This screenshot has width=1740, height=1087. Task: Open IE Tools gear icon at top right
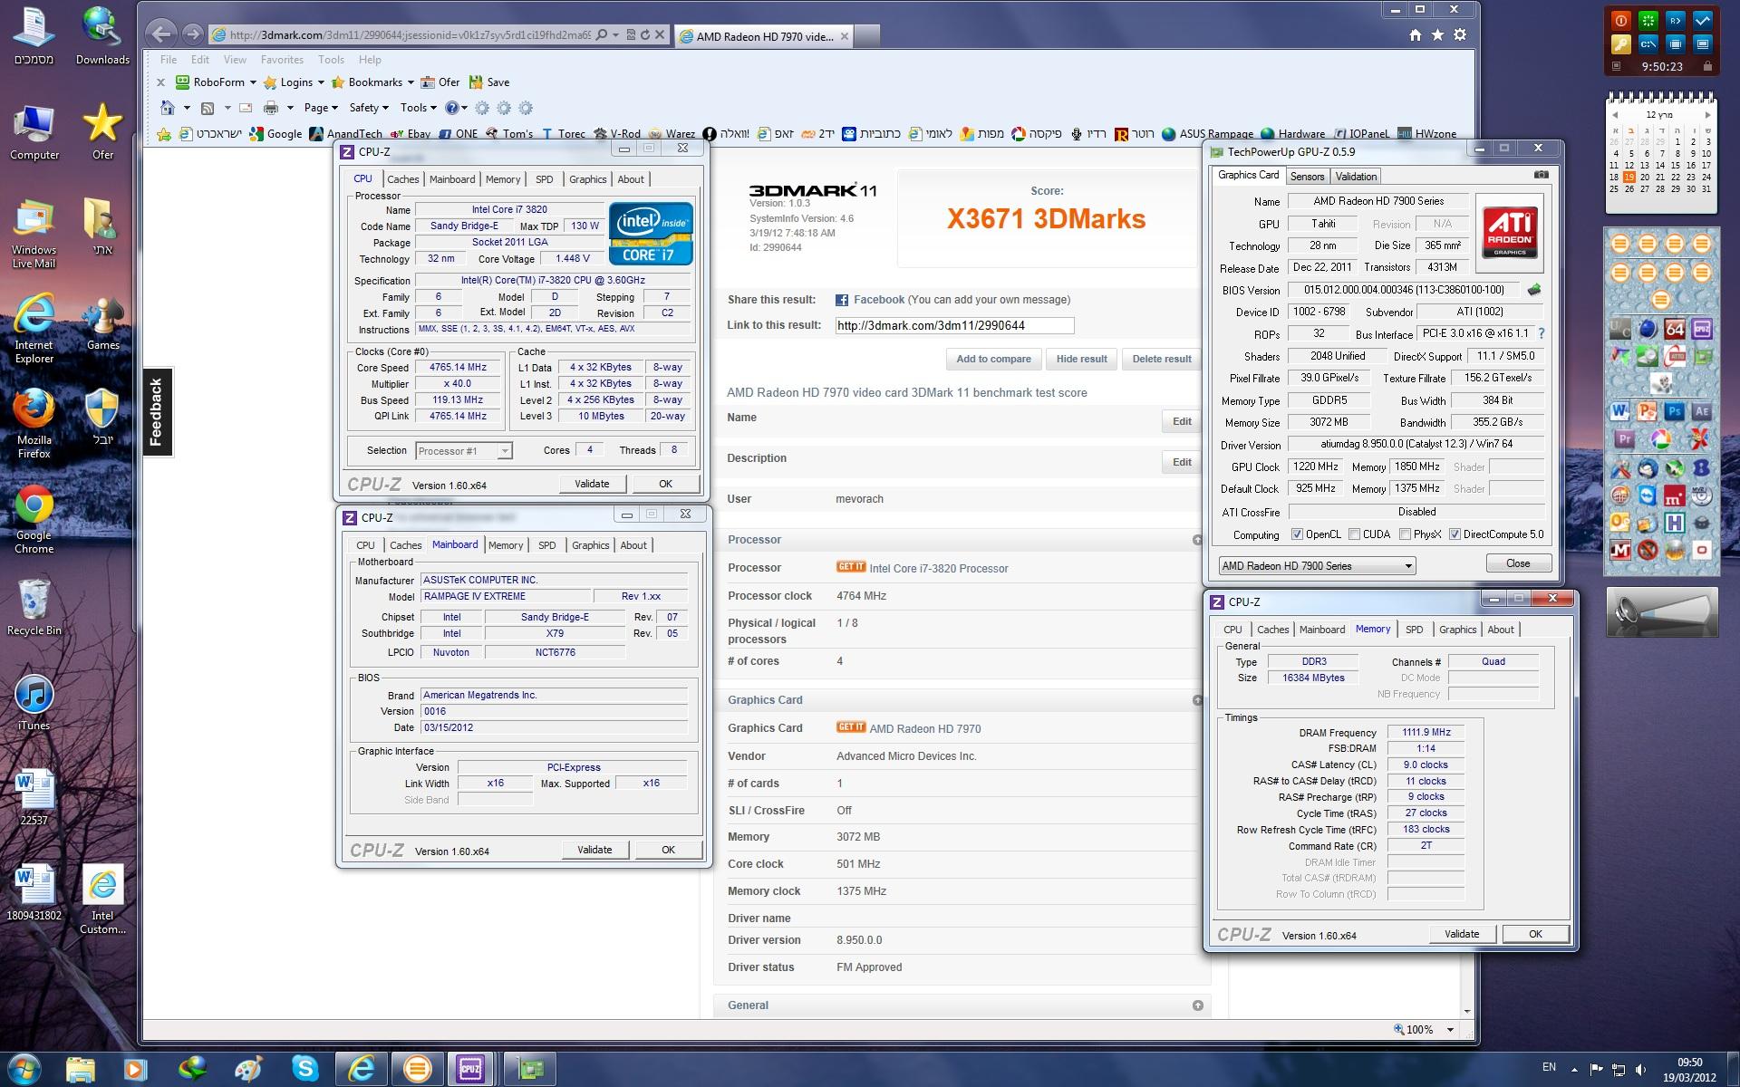coord(1459,35)
